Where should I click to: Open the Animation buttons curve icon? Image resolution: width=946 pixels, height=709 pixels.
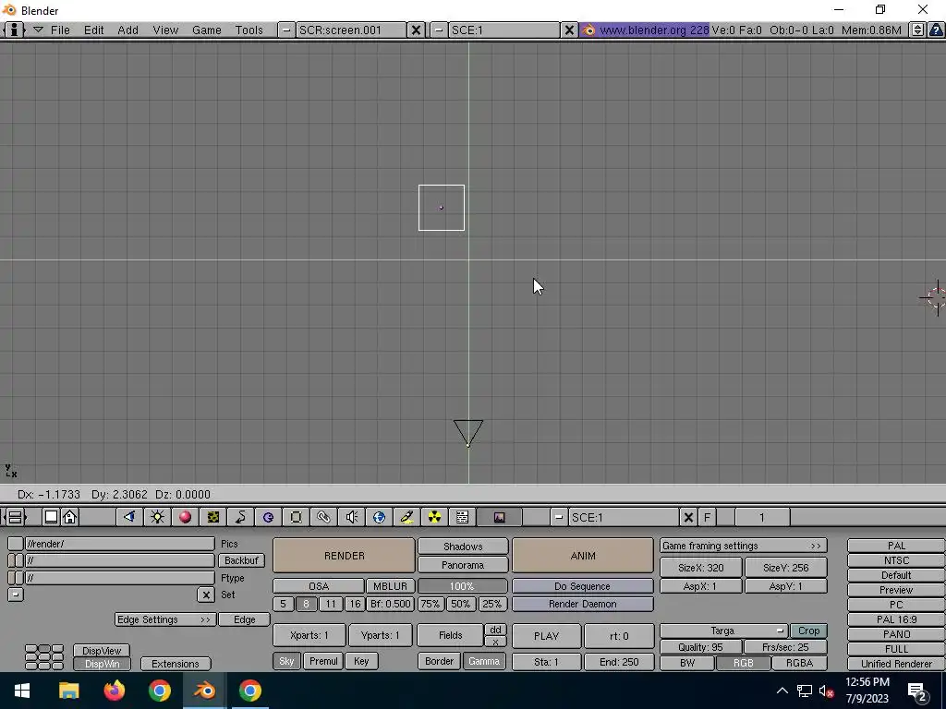click(241, 517)
